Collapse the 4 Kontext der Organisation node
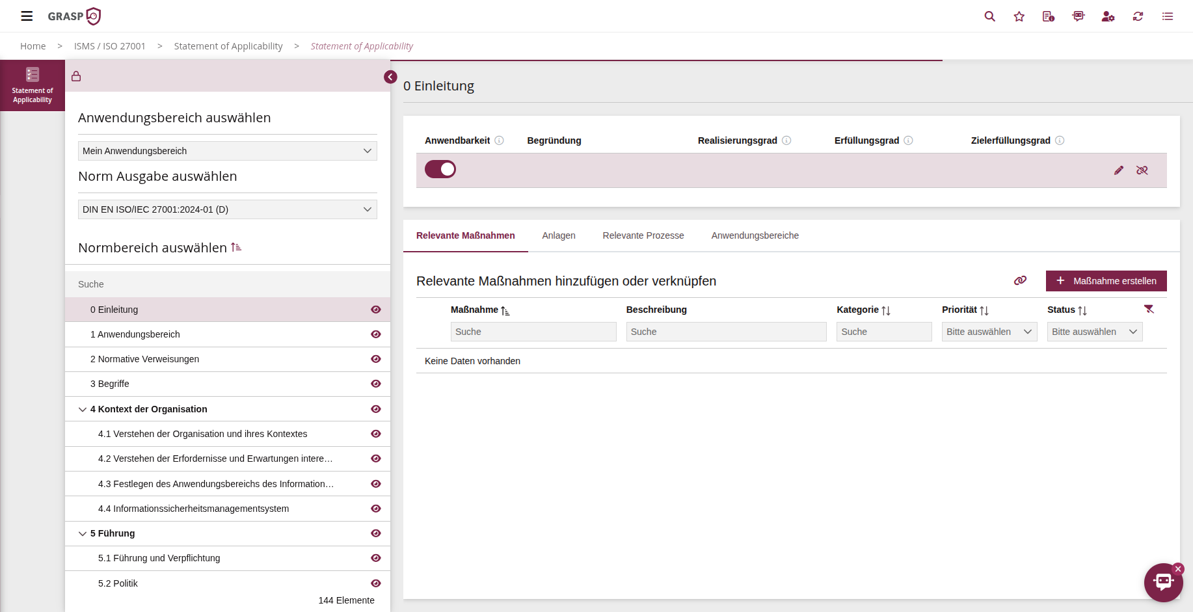 pos(83,409)
